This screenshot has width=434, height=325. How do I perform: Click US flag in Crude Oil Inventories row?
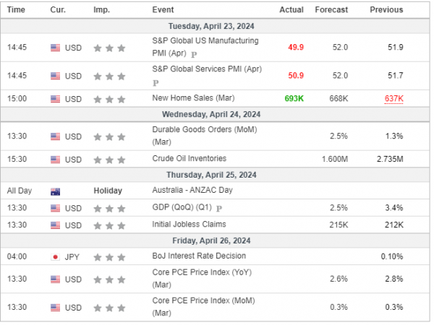(56, 160)
